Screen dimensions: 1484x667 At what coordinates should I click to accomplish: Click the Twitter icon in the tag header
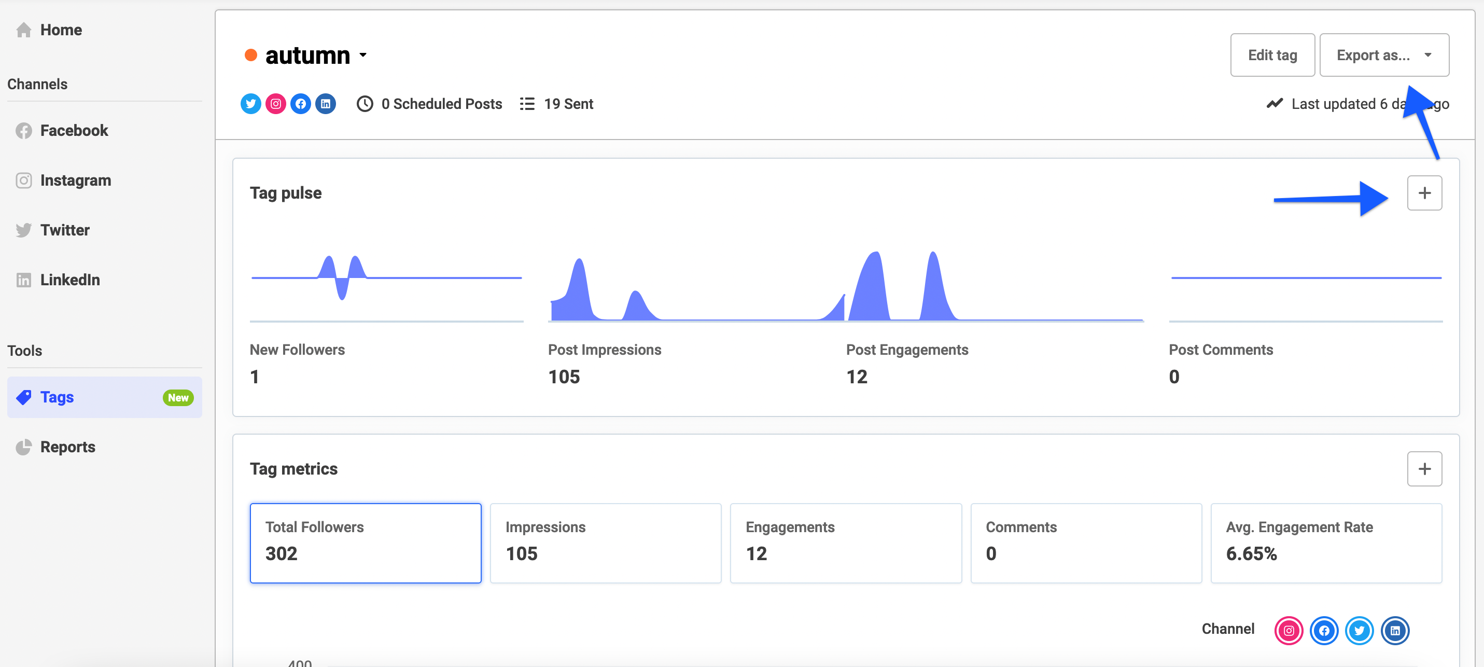coord(250,104)
